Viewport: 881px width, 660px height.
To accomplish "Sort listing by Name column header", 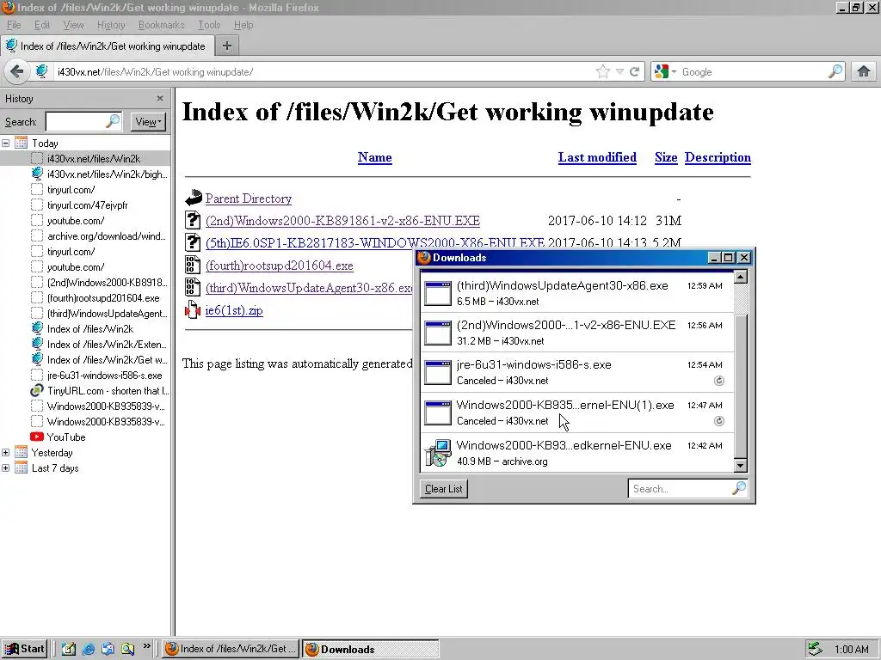I will (x=375, y=158).
